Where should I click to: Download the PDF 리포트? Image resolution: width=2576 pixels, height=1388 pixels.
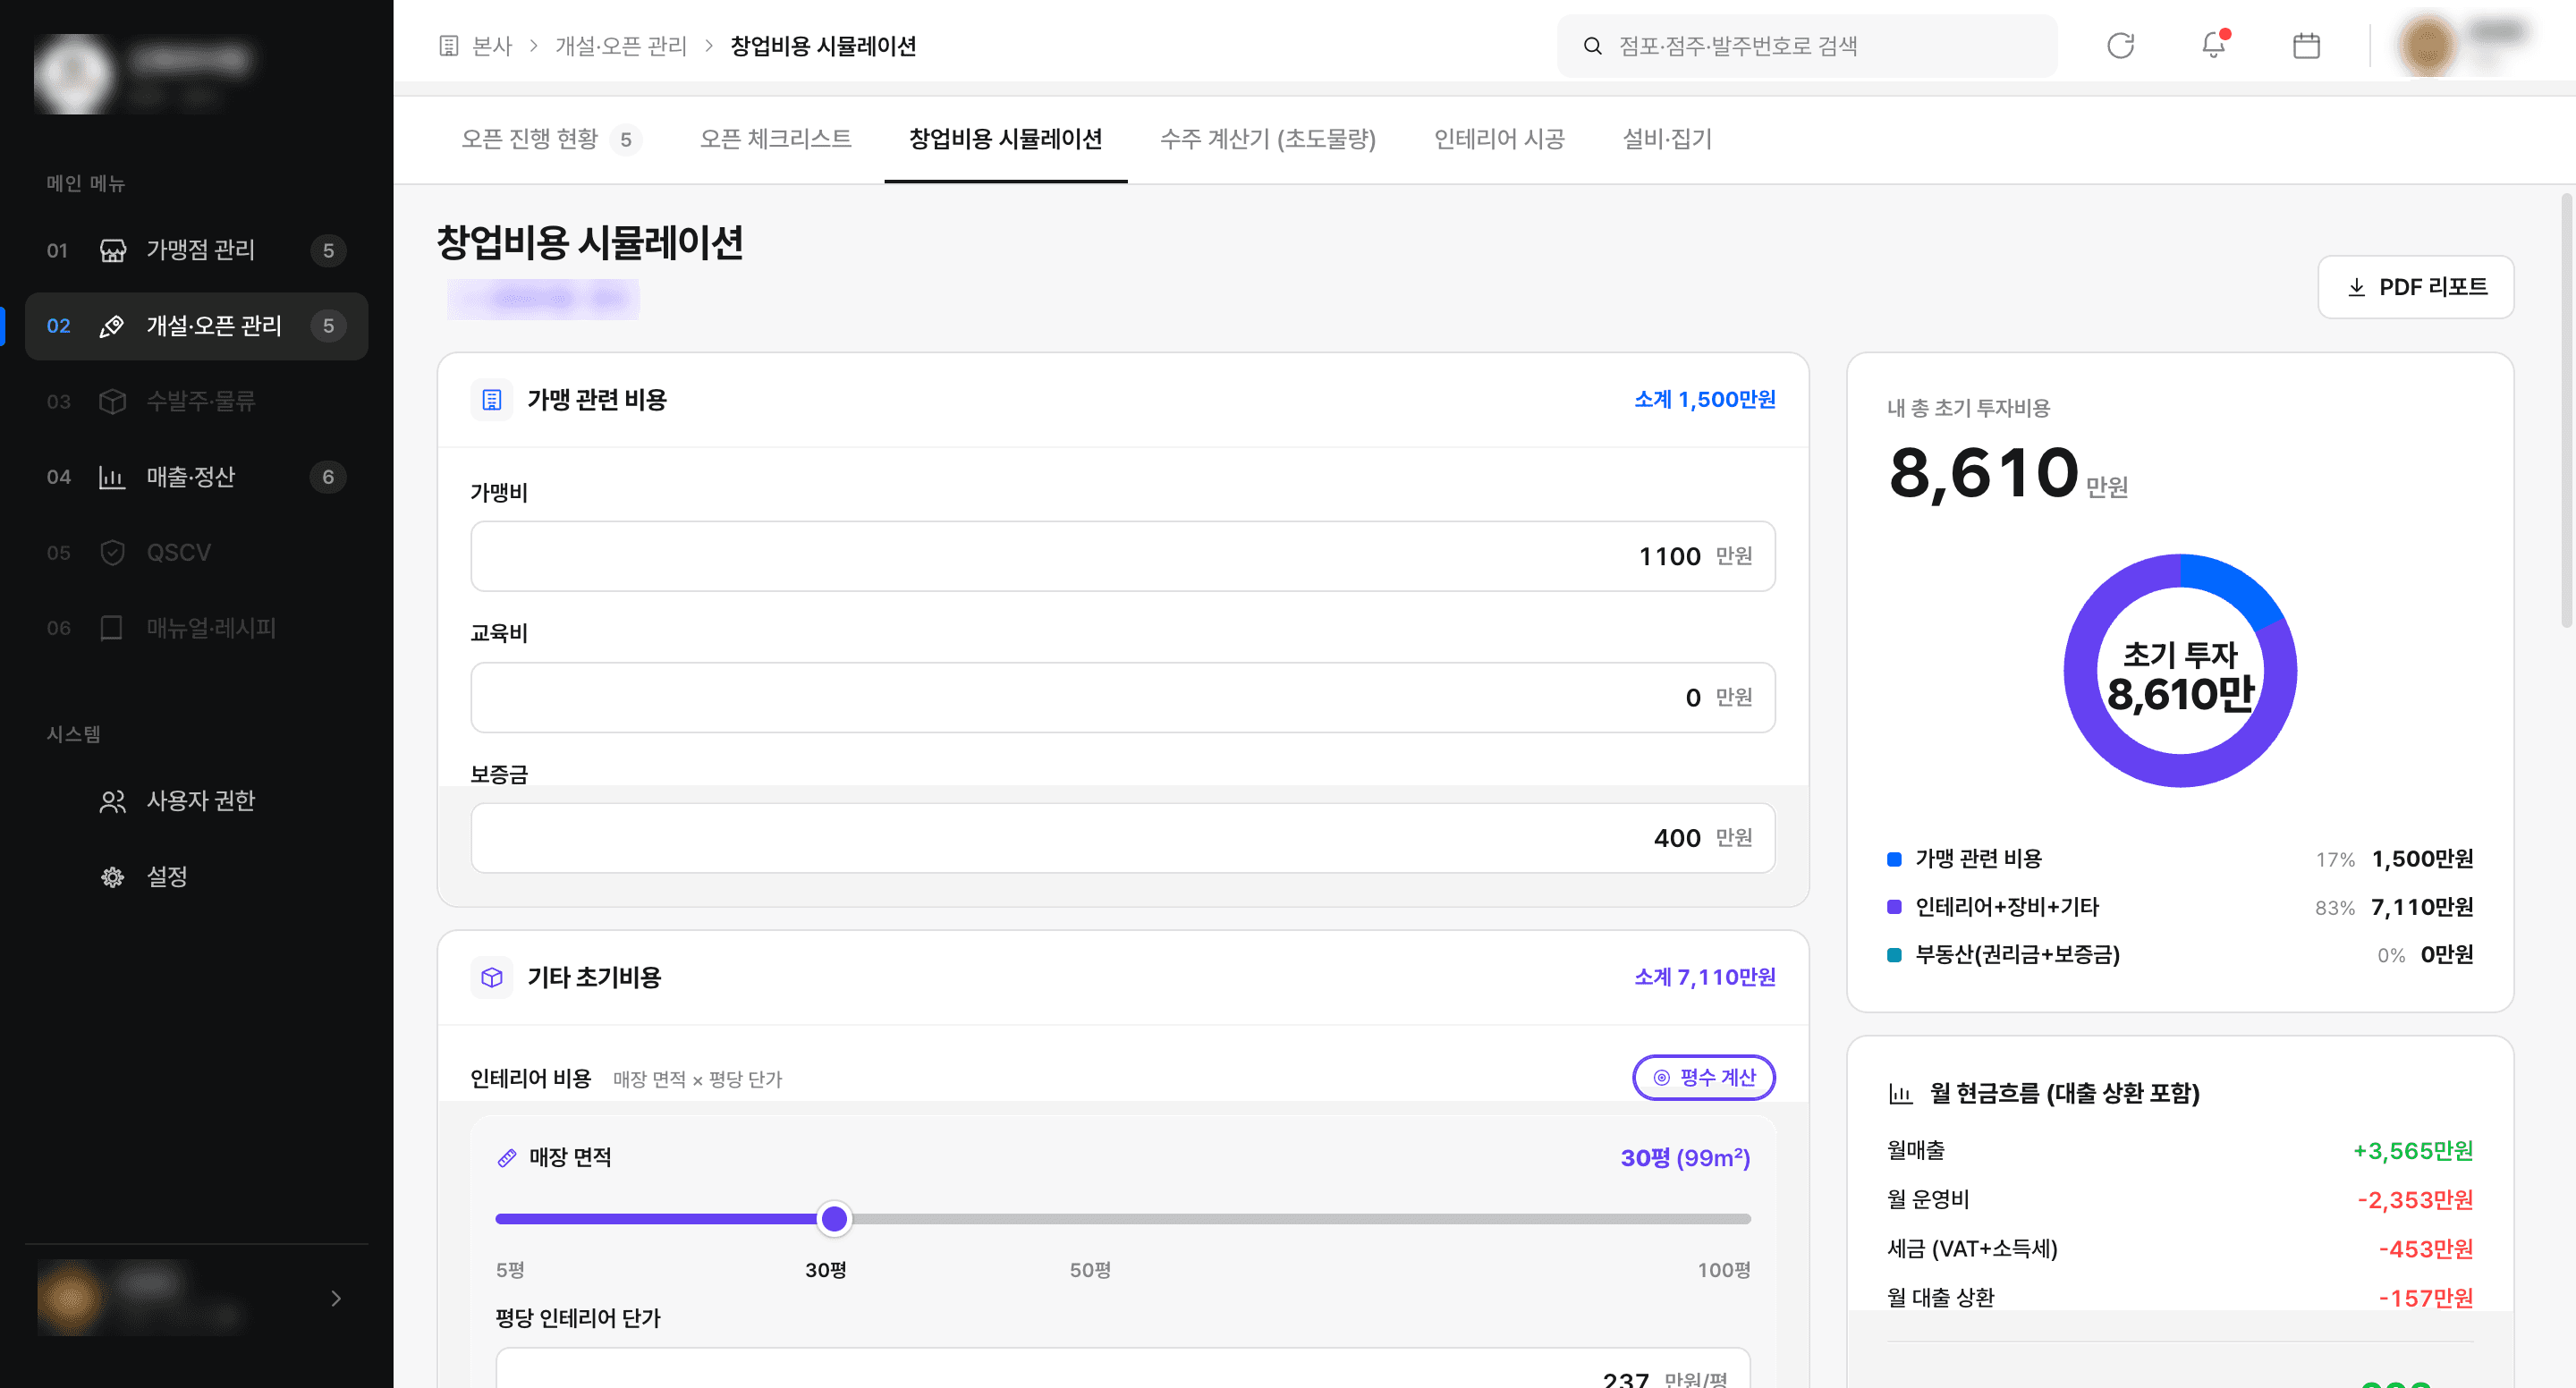(2415, 287)
